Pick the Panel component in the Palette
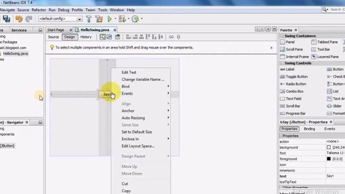 (287, 42)
